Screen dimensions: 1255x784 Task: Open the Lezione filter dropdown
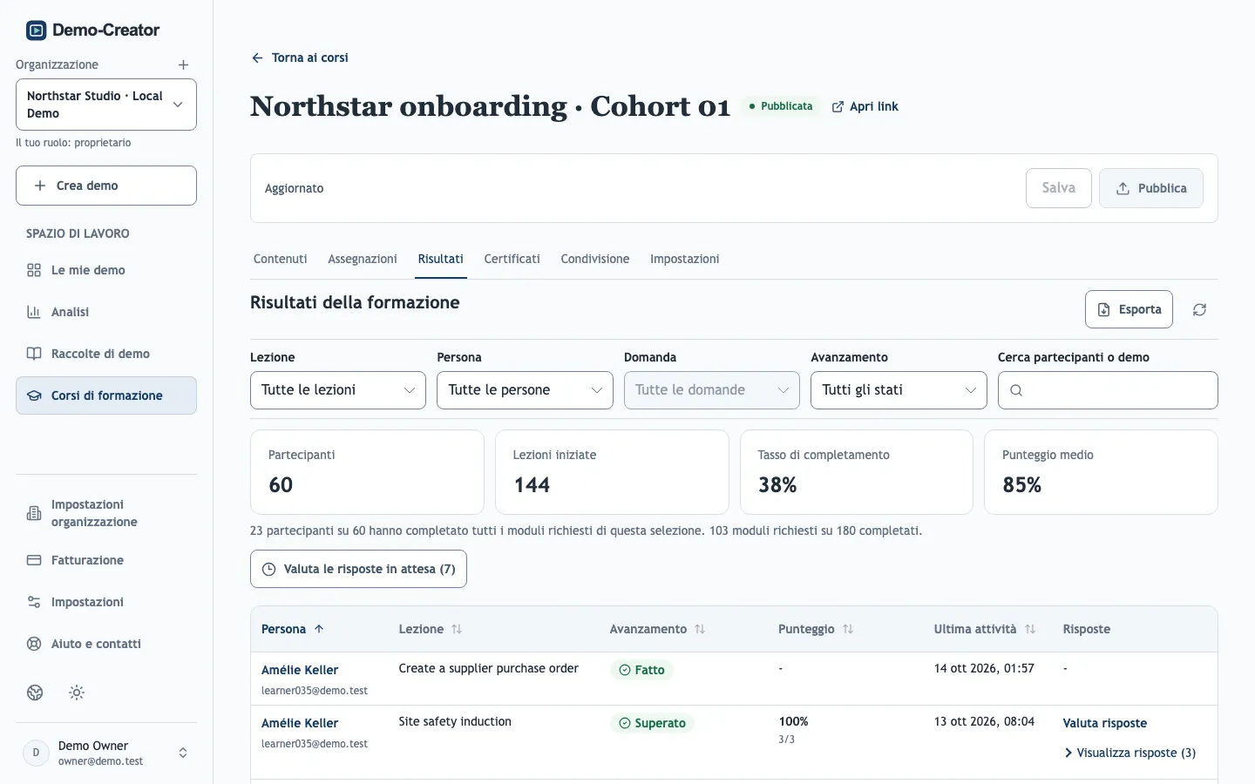click(x=338, y=390)
